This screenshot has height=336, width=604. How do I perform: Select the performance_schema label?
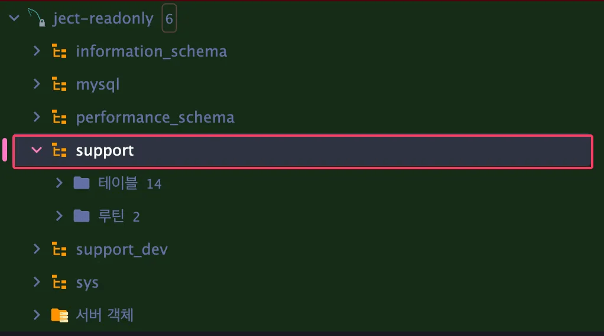tap(155, 117)
